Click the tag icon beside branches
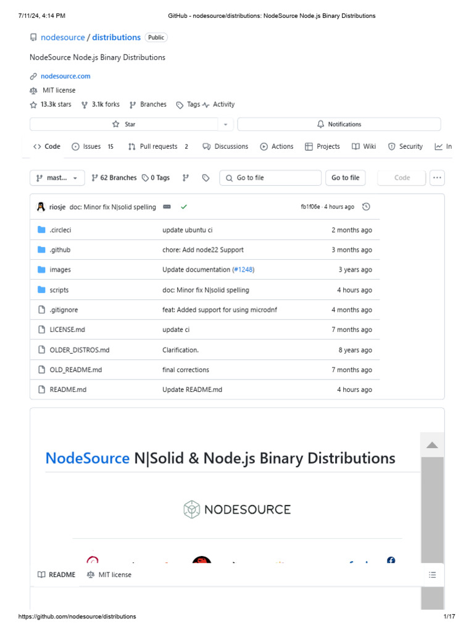This screenshot has width=474, height=632. tap(206, 178)
